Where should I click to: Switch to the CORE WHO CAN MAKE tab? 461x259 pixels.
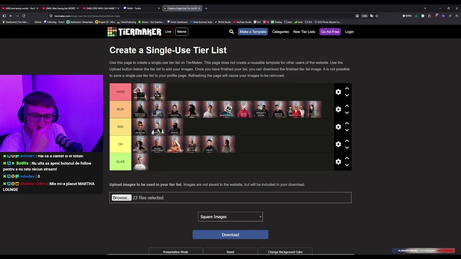pos(100,8)
